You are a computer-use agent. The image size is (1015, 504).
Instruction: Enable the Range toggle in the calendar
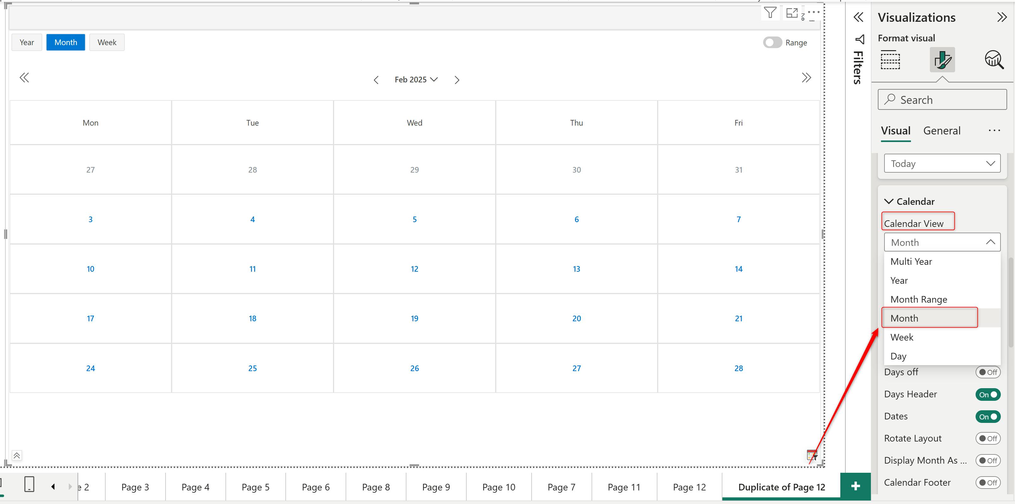coord(772,43)
